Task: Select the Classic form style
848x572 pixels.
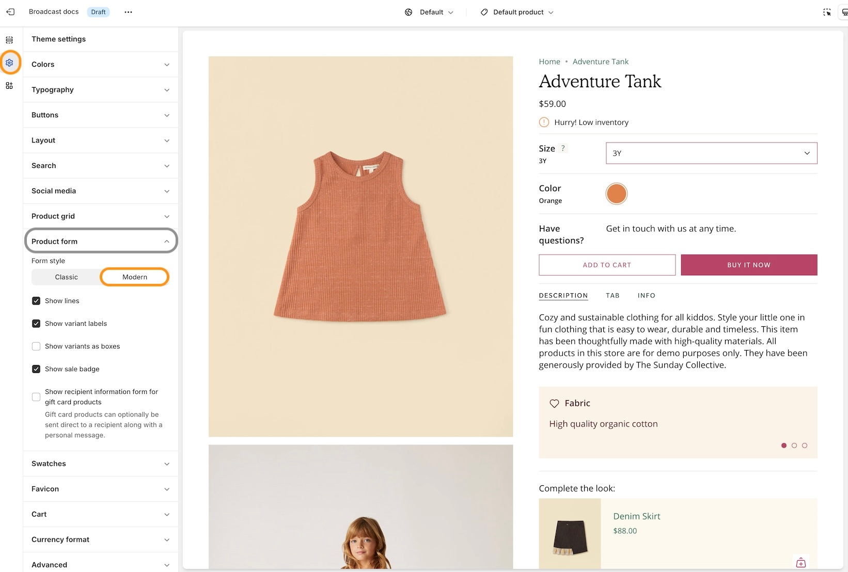Action: click(x=67, y=277)
